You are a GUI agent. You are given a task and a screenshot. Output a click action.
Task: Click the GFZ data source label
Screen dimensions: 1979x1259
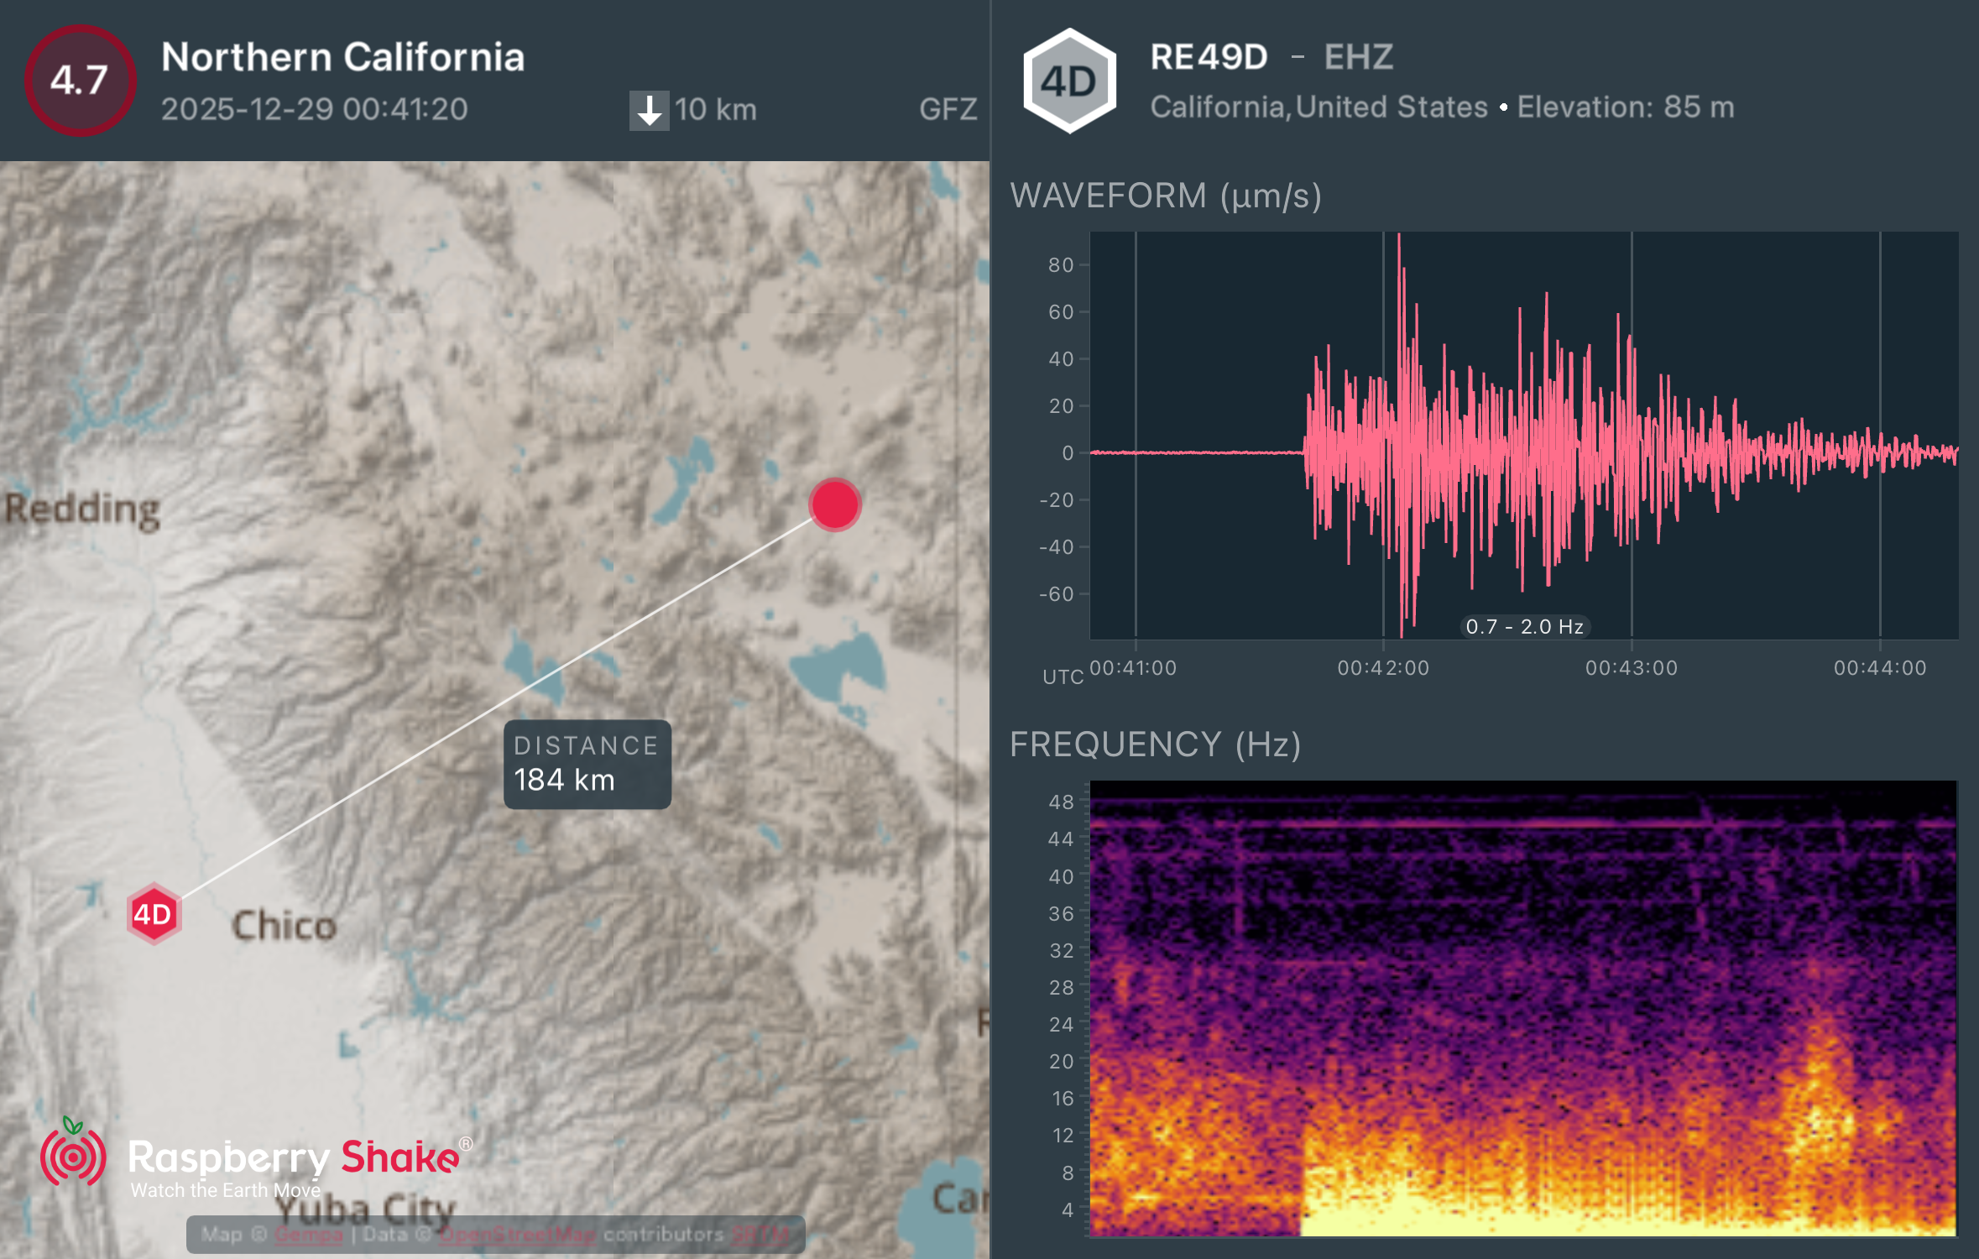pos(948,108)
